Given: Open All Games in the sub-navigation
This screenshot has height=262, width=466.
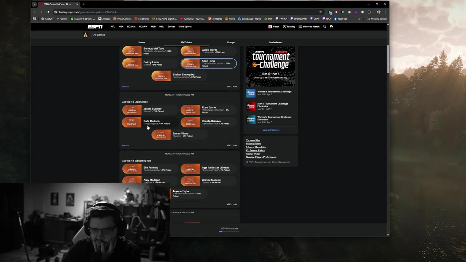Looking at the screenshot, I should [x=99, y=35].
